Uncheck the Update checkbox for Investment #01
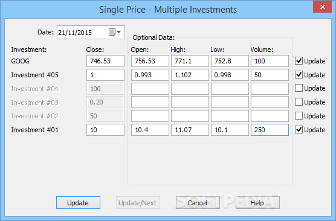Image resolution: width=336 pixels, height=221 pixels. pyautogui.click(x=299, y=130)
